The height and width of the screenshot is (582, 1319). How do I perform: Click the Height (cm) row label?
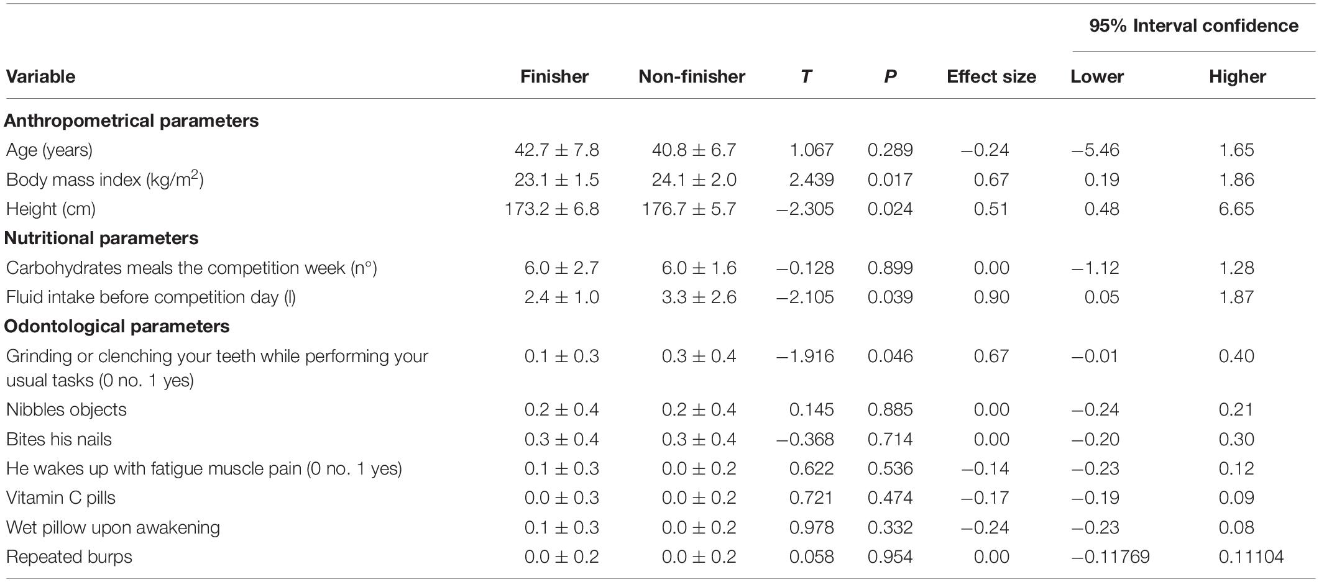click(51, 209)
